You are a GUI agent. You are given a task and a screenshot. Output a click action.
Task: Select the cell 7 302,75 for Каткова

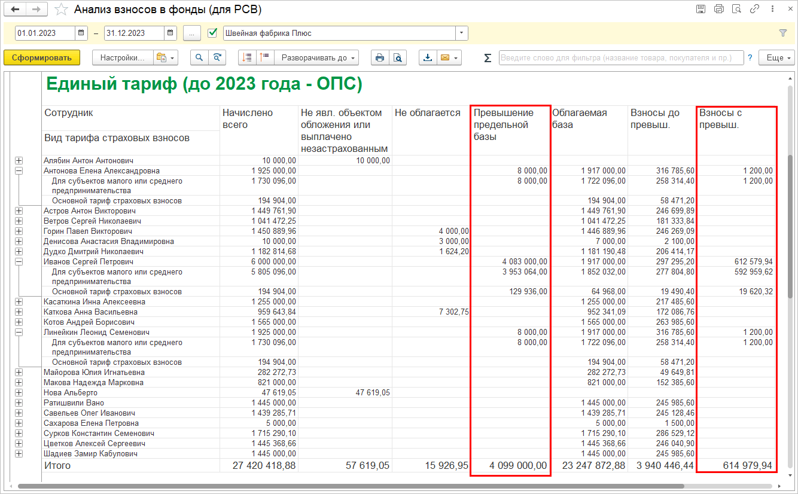coord(431,312)
